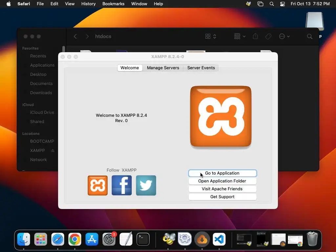
Task: Select iCloud Drive in Finder sidebar
Action: [42, 112]
